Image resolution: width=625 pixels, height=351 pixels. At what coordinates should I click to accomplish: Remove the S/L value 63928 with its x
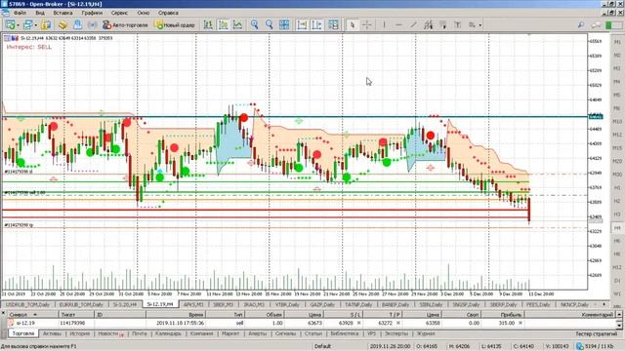coord(358,323)
